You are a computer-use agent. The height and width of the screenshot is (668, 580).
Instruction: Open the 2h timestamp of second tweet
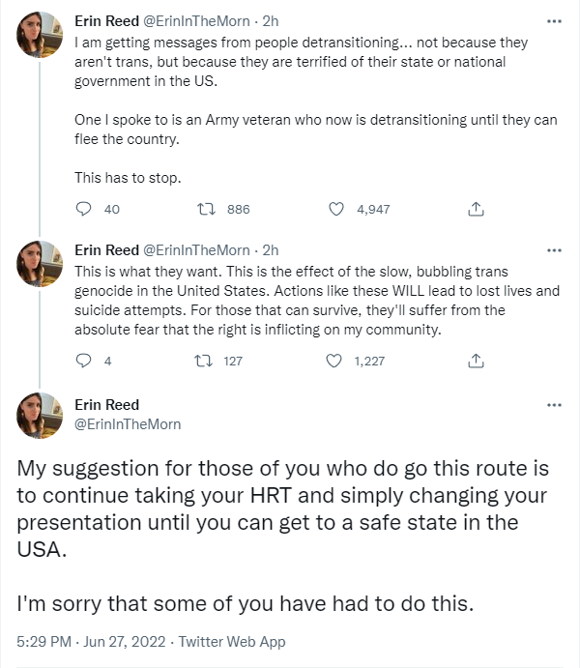[271, 249]
